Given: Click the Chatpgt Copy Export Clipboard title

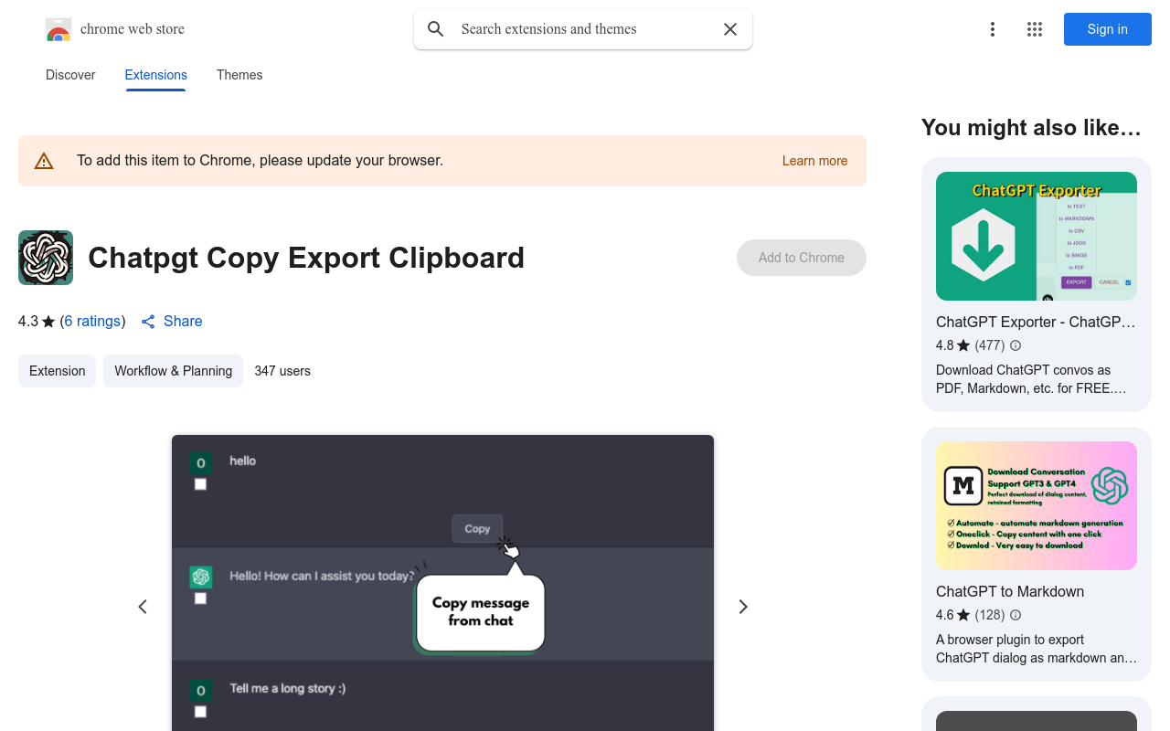Looking at the screenshot, I should click(x=306, y=258).
